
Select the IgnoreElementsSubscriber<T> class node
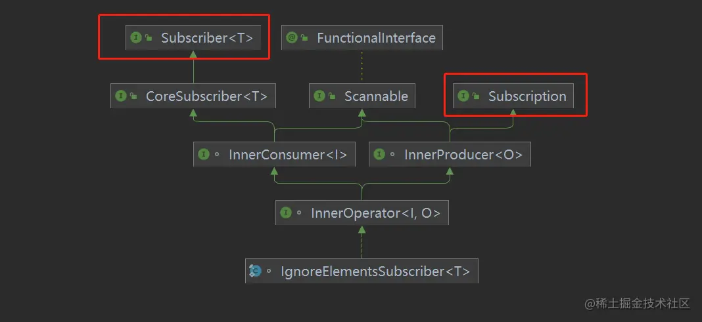pyautogui.click(x=375, y=271)
